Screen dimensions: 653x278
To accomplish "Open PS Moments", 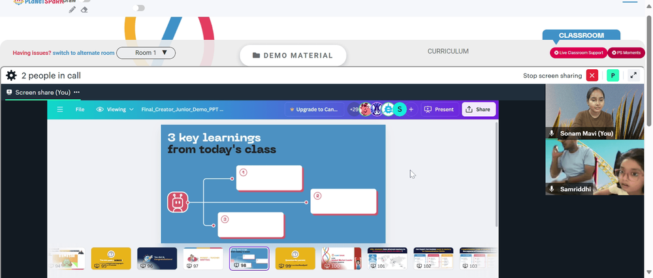I will (x=626, y=53).
